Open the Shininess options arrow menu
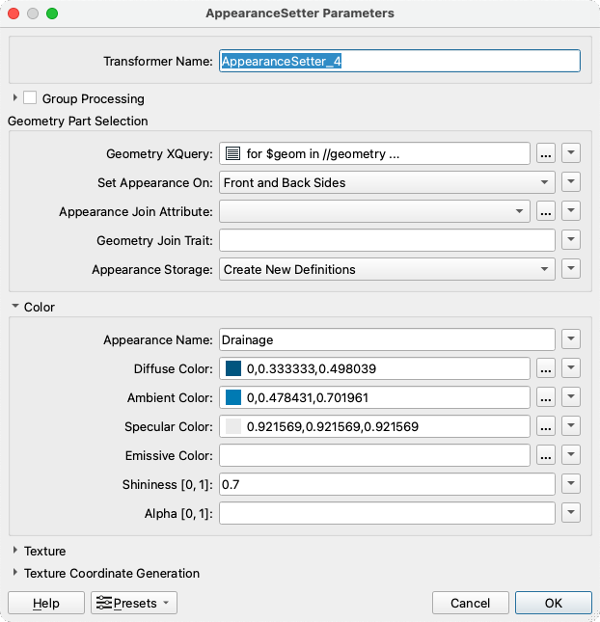The height and width of the screenshot is (622, 600). pyautogui.click(x=570, y=484)
